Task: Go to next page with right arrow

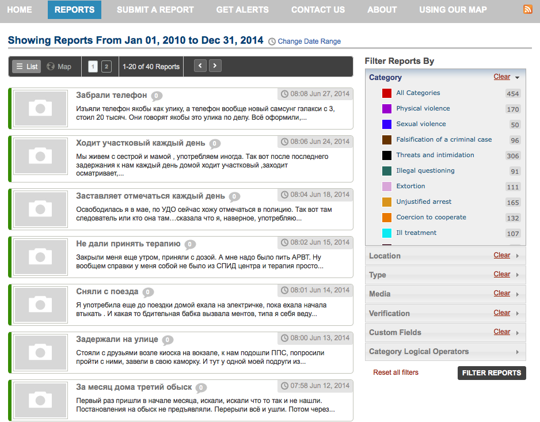Action: [x=215, y=66]
